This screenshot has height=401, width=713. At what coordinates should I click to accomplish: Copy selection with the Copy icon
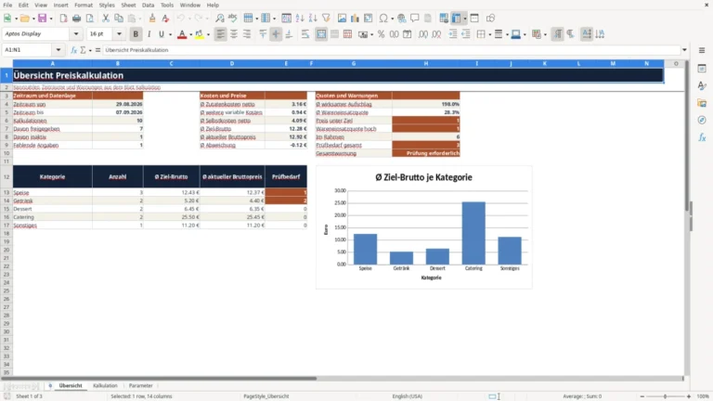[x=119, y=19]
